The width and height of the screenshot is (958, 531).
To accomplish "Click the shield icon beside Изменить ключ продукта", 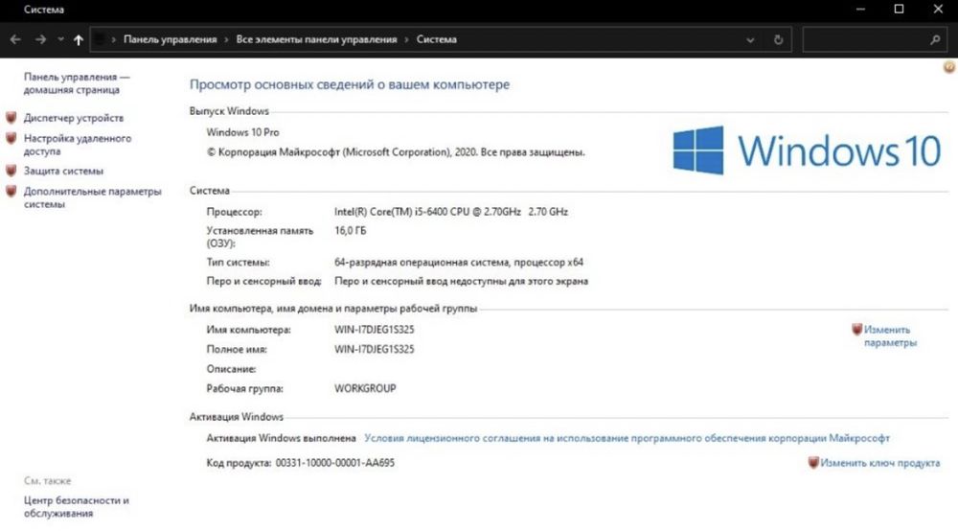I will click(x=813, y=463).
